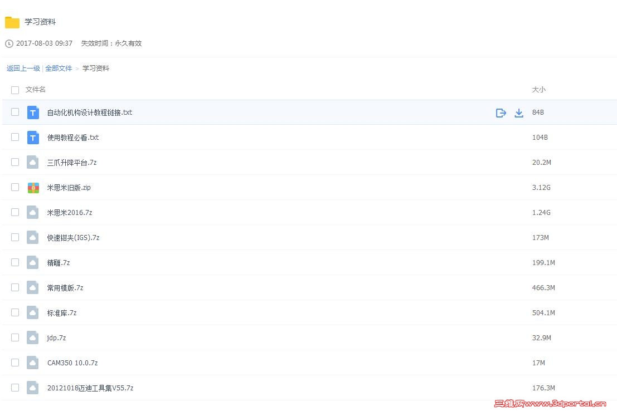Download 自动化机构设计教程链接.txt via download icon
The width and height of the screenshot is (617, 411).
click(x=519, y=113)
